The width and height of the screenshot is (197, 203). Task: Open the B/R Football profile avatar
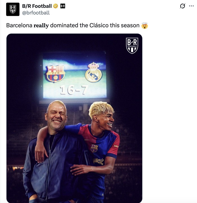pyautogui.click(x=13, y=9)
